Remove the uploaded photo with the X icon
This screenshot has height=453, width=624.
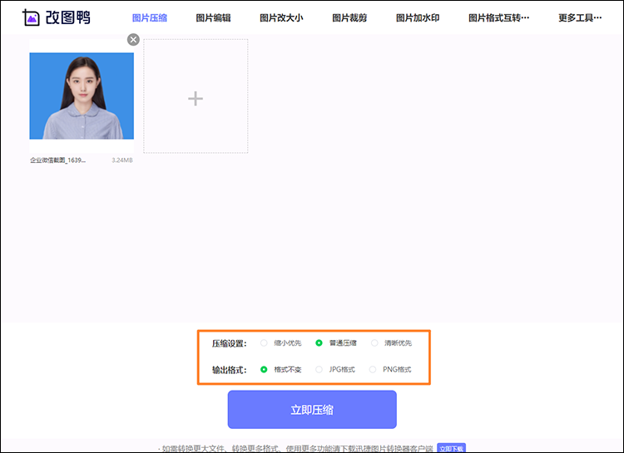pyautogui.click(x=133, y=39)
